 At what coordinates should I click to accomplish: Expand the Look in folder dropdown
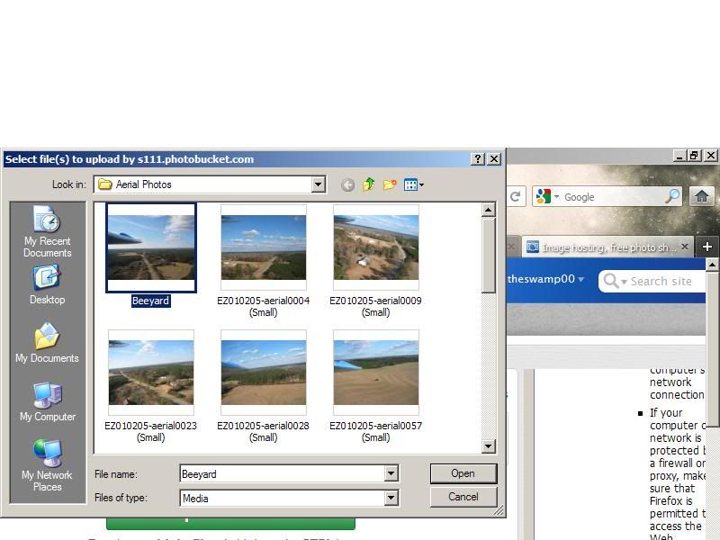pyautogui.click(x=318, y=184)
